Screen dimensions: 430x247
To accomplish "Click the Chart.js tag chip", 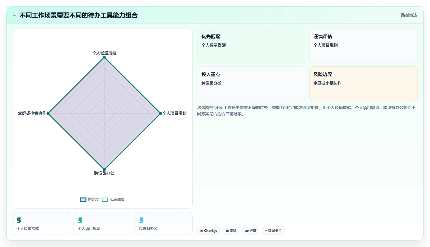I will point(209,231).
